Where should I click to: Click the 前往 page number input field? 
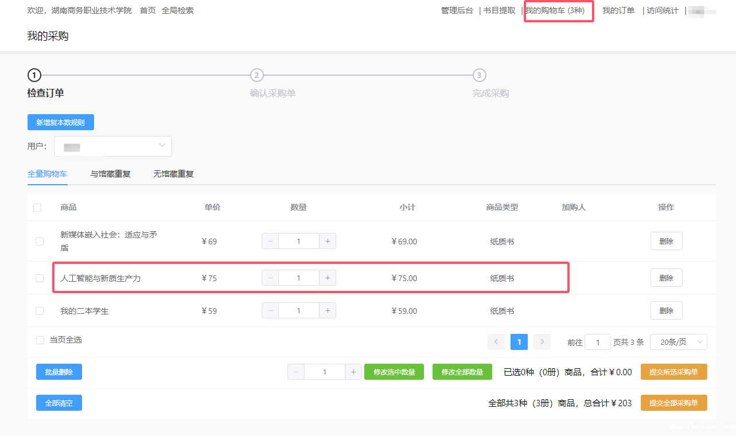pyautogui.click(x=598, y=342)
